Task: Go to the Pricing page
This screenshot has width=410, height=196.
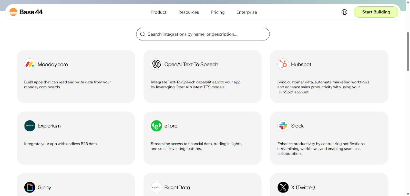Action: pos(218,12)
